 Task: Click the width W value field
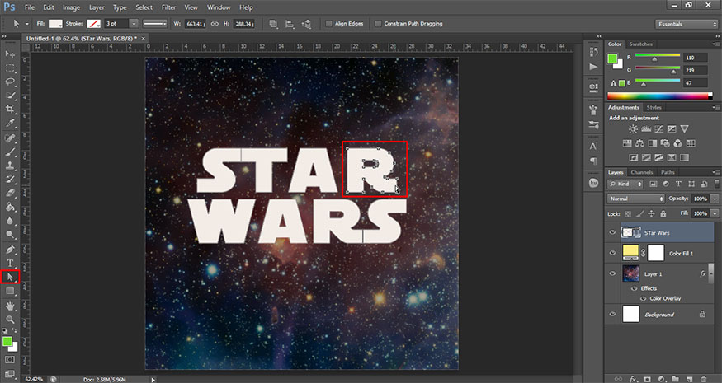pos(196,24)
